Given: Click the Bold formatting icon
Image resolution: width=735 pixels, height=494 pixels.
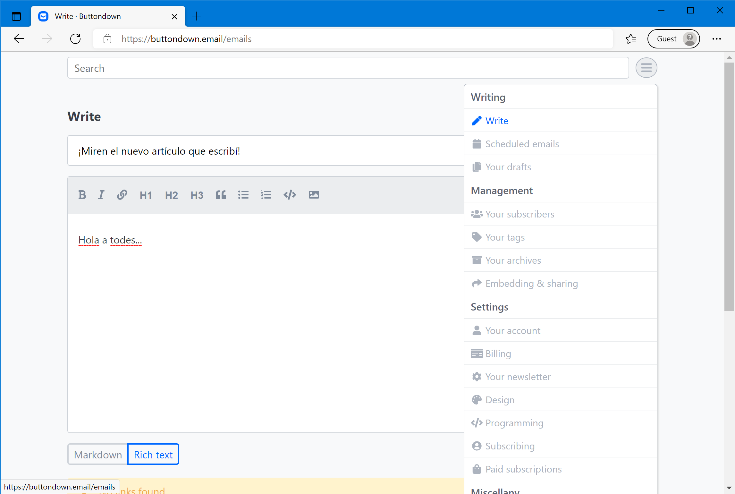Looking at the screenshot, I should 82,195.
